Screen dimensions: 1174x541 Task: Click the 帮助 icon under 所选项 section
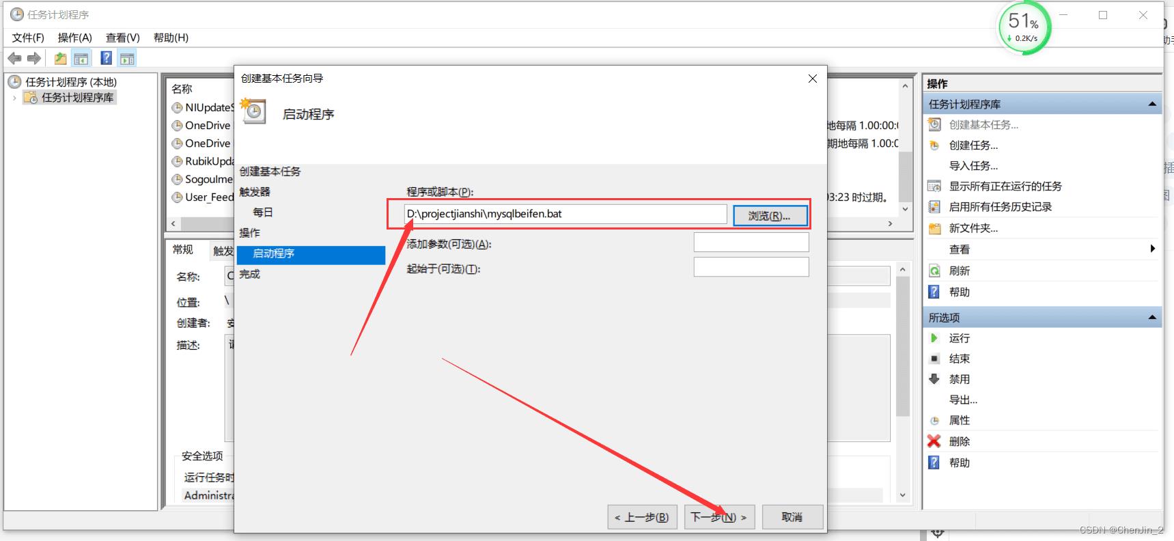pos(934,462)
